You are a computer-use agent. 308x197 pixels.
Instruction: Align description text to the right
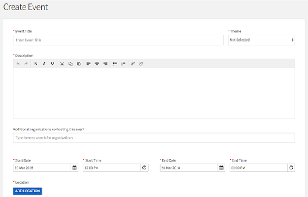click(105, 64)
